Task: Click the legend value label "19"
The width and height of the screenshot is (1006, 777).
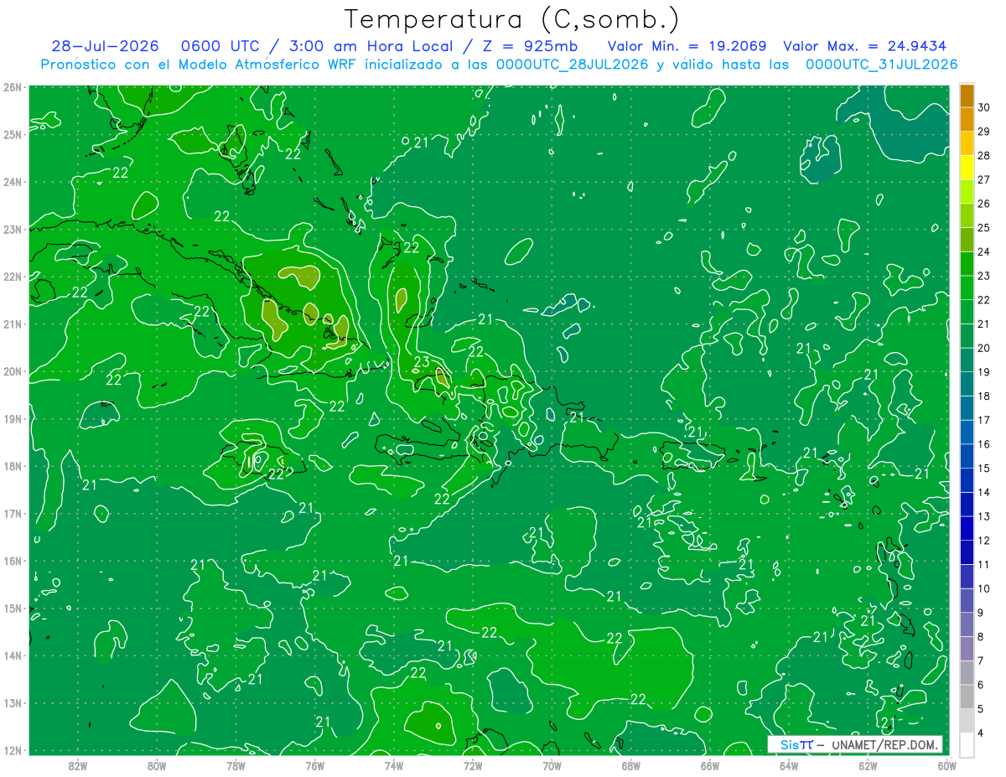Action: click(x=985, y=371)
